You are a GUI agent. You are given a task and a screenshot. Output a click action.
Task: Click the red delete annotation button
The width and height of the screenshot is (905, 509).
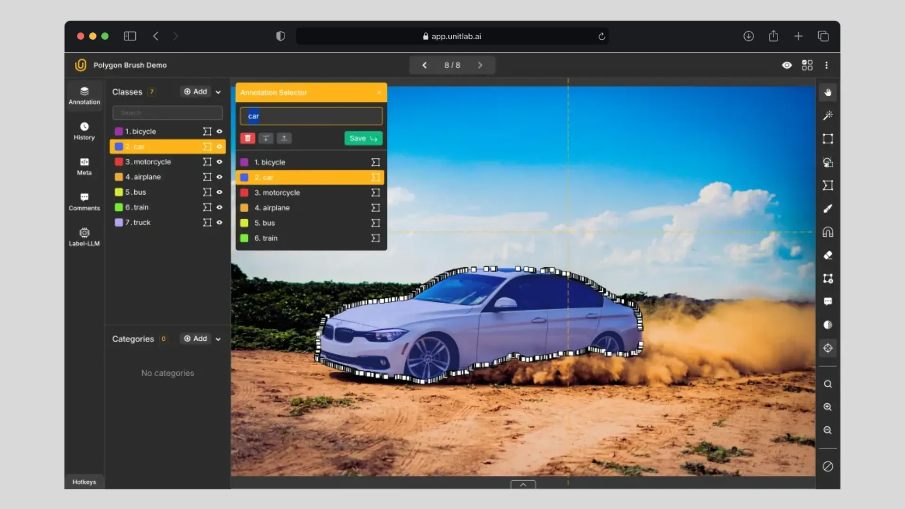tap(247, 138)
